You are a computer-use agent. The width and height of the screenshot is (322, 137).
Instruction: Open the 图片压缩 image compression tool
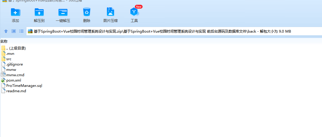(x=111, y=12)
